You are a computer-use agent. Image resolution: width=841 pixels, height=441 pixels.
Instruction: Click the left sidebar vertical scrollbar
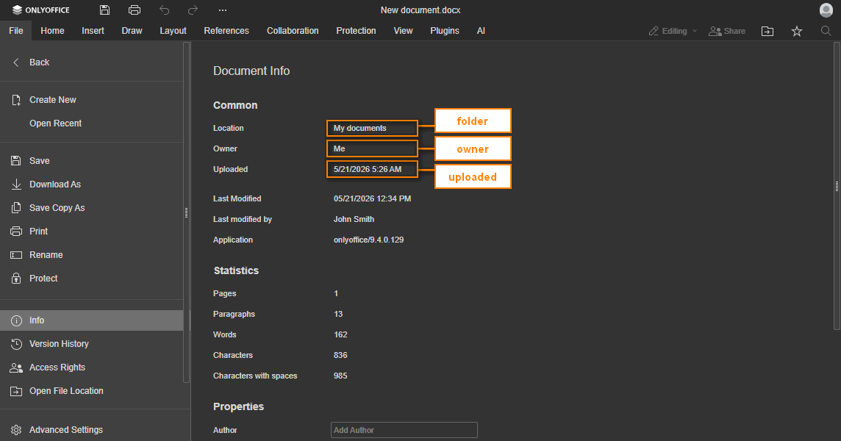pyautogui.click(x=186, y=212)
